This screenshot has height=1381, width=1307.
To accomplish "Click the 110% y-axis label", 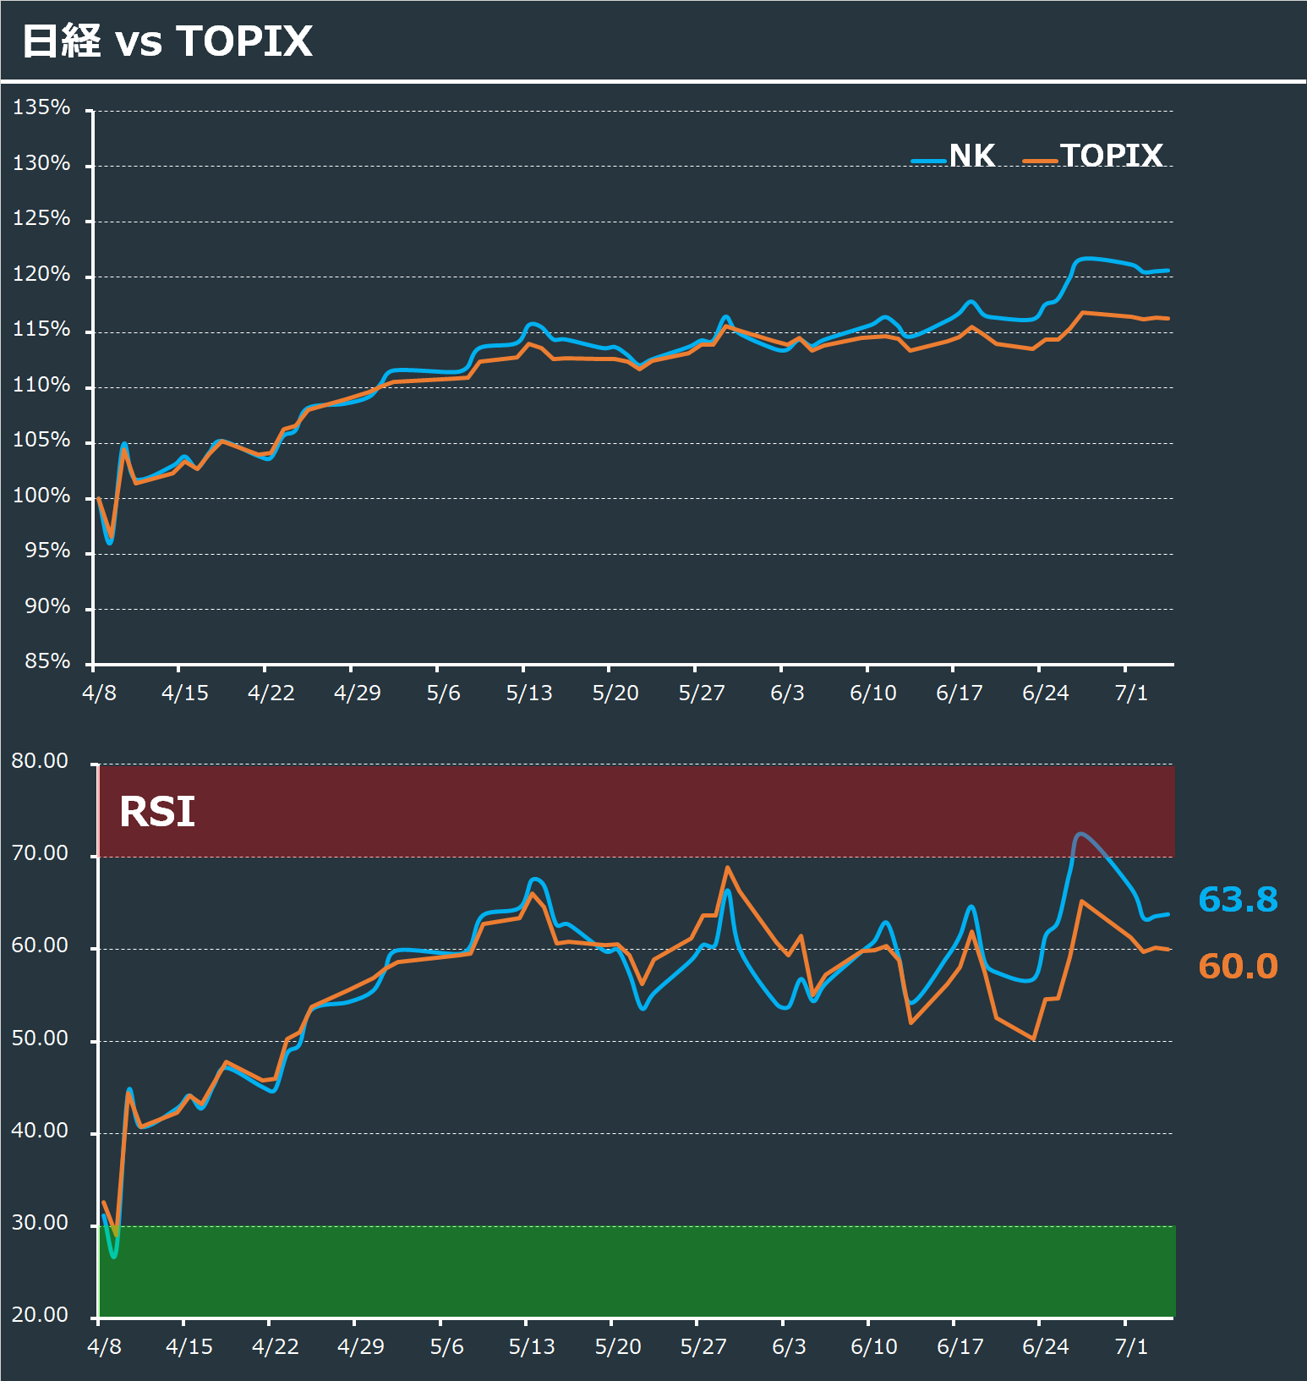I will click(x=41, y=385).
